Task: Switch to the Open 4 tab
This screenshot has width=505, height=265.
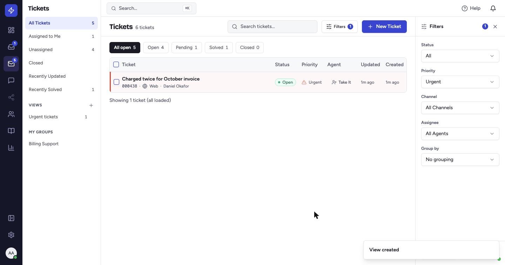Action: [x=156, y=48]
